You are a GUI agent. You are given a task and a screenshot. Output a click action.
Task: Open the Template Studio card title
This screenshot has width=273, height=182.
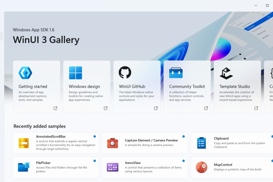(234, 86)
